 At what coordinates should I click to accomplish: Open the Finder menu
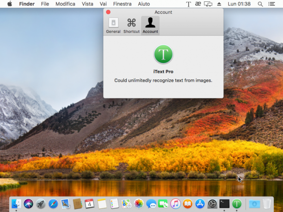[x=27, y=4]
